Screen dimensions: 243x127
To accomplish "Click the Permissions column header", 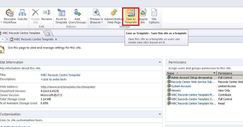I will tap(225, 73).
